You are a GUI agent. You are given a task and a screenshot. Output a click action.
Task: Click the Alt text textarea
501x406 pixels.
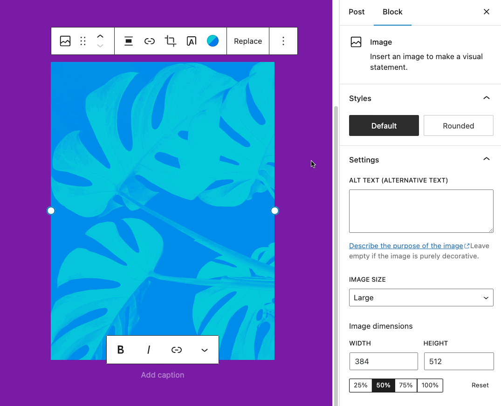coord(421,211)
